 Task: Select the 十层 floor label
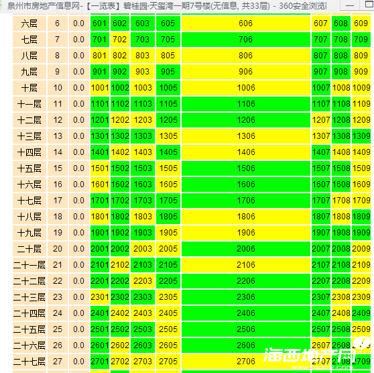click(29, 88)
